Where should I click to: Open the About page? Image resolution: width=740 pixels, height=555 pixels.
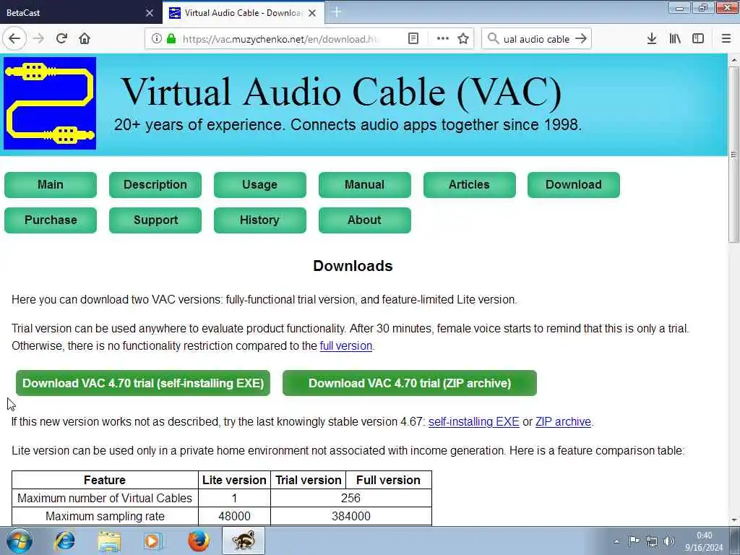tap(365, 220)
